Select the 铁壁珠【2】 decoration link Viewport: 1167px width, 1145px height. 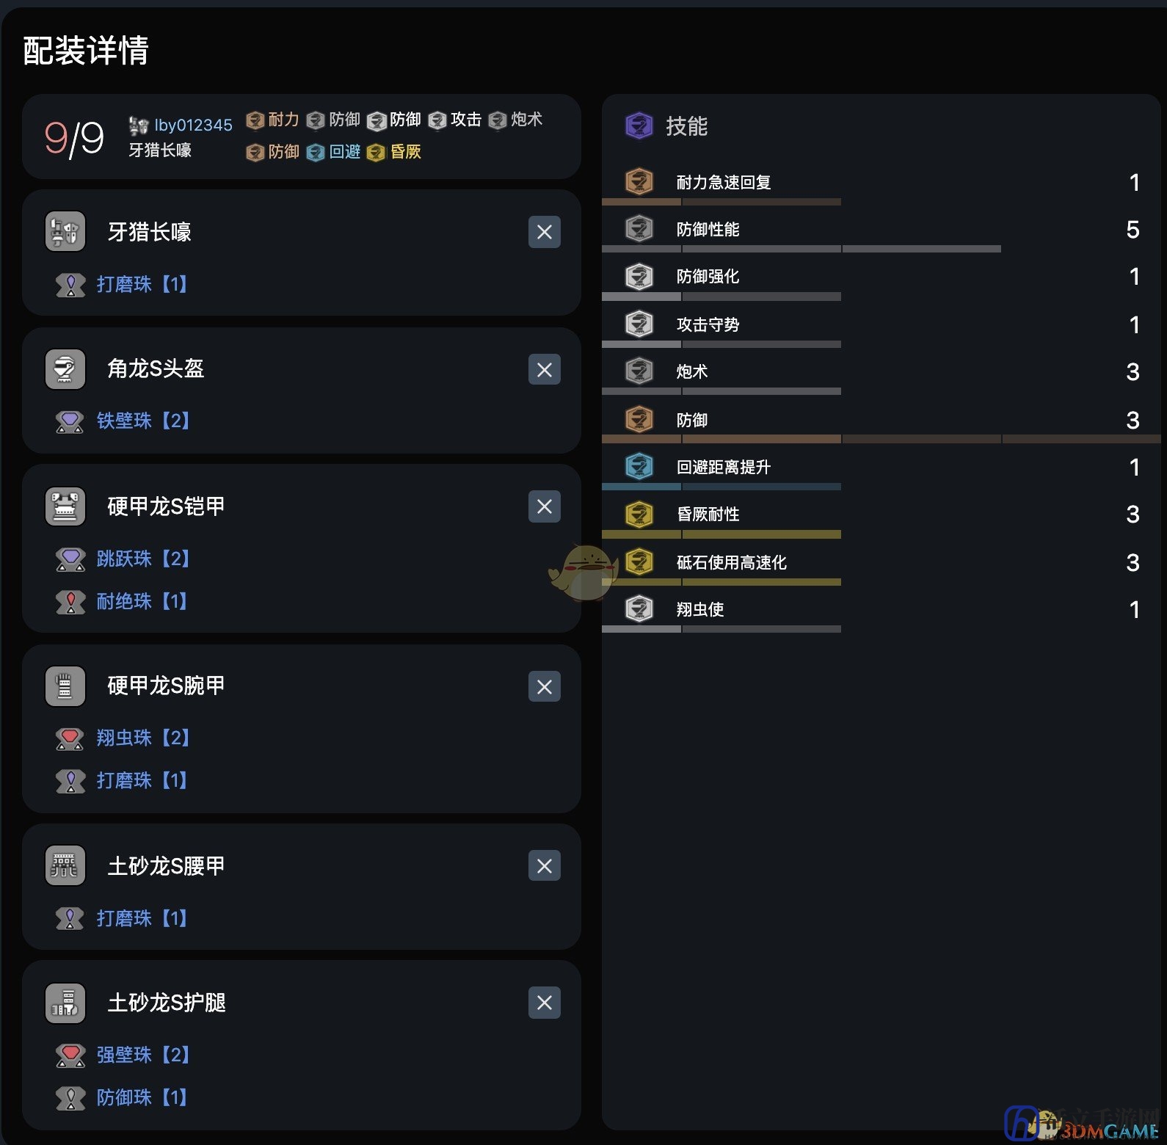click(143, 421)
